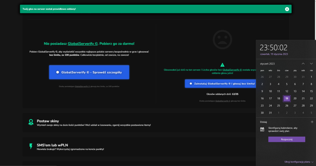
Task: Select highlighted day 19 in calendar
Action: (287, 98)
